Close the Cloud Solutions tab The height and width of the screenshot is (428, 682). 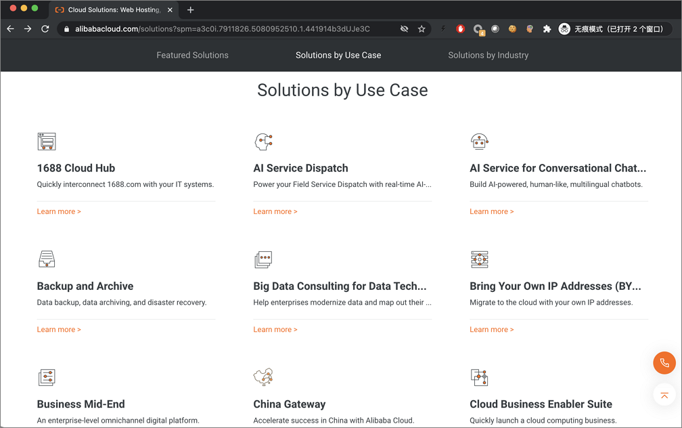pyautogui.click(x=170, y=9)
